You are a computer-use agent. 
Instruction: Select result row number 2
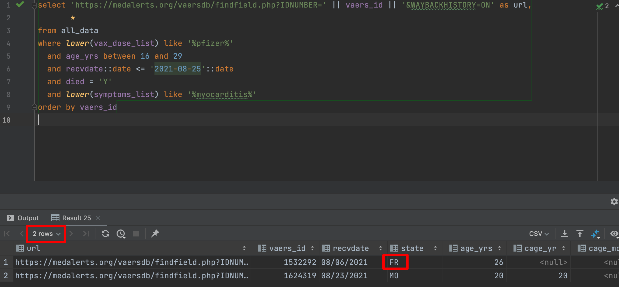(x=6, y=276)
